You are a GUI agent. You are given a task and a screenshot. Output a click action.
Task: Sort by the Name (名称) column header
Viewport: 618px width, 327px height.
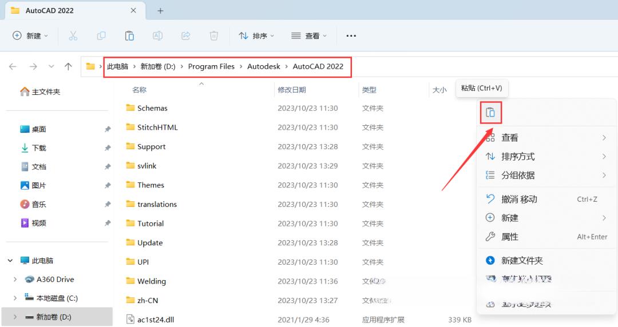click(x=139, y=90)
